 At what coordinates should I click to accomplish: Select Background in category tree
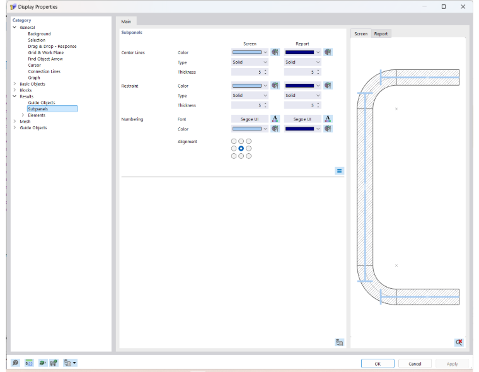pyautogui.click(x=39, y=33)
